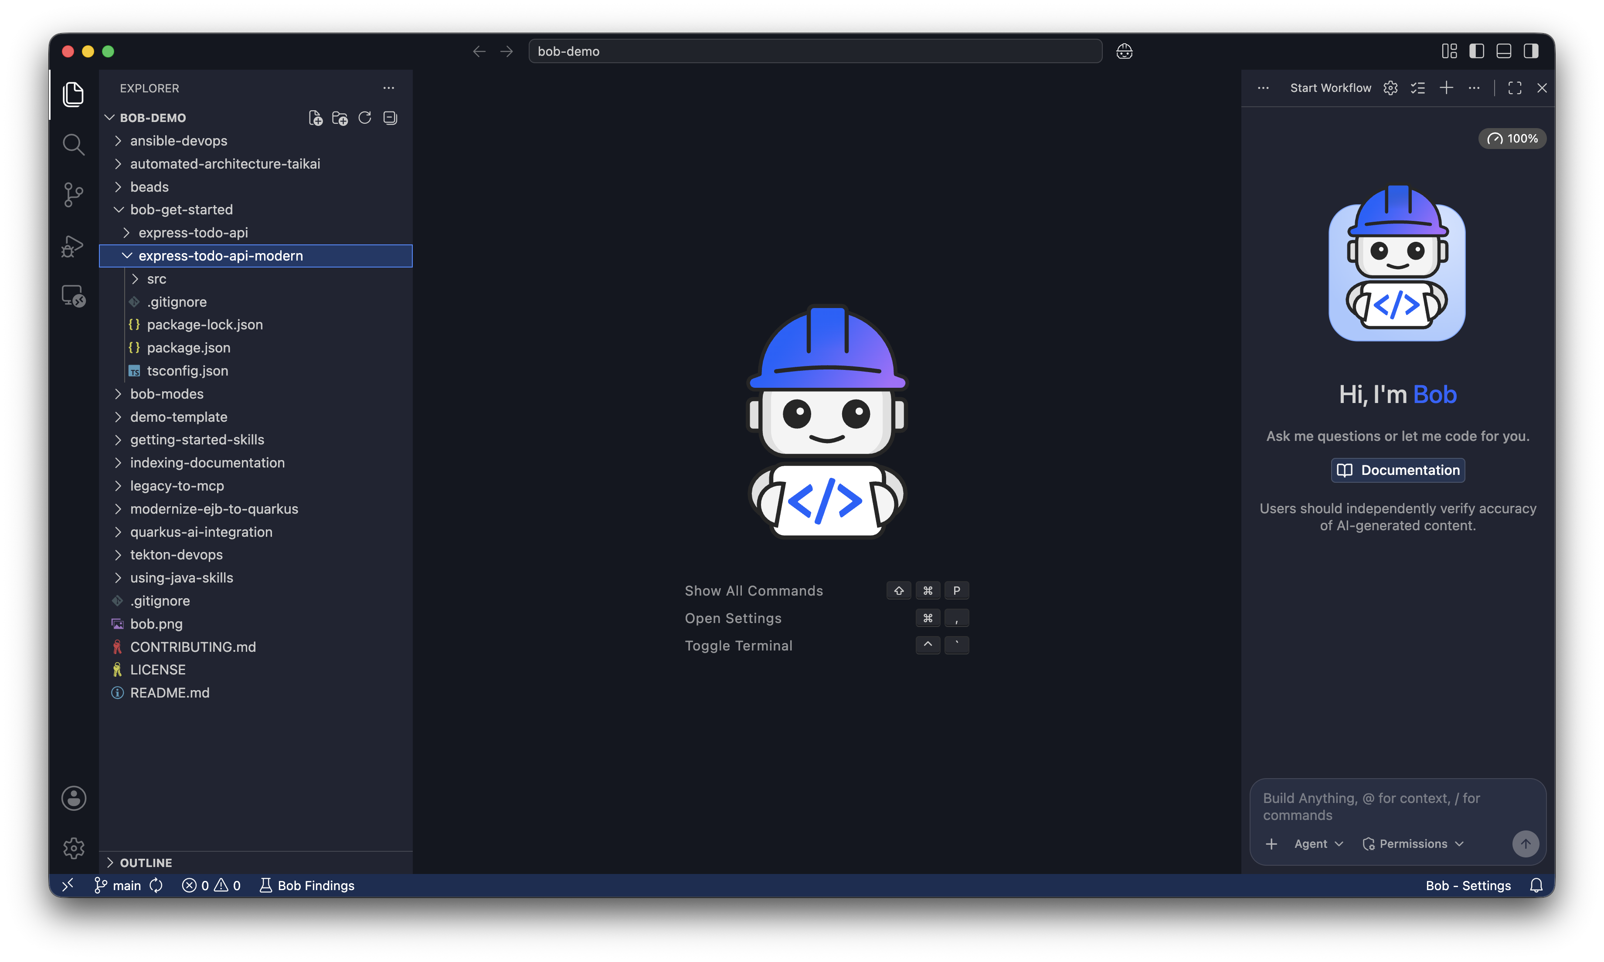Viewport: 1604px width, 962px height.
Task: Refresh the Explorer file tree
Action: click(364, 118)
